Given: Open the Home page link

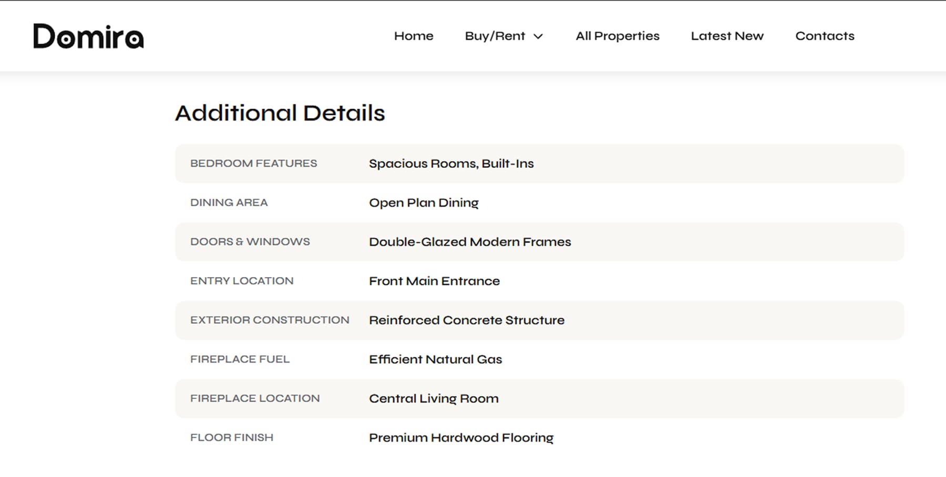Looking at the screenshot, I should (x=414, y=36).
